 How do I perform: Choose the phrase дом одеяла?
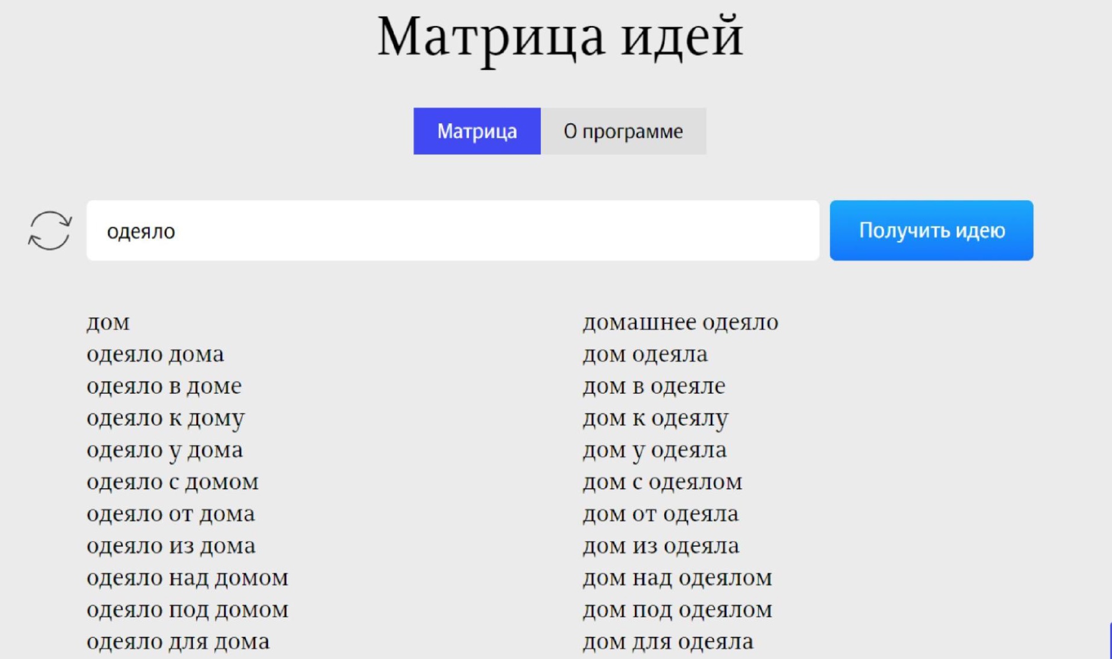pyautogui.click(x=645, y=354)
